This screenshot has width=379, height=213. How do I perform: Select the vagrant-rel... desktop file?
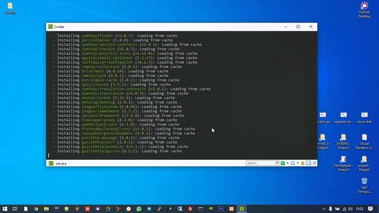click(343, 118)
